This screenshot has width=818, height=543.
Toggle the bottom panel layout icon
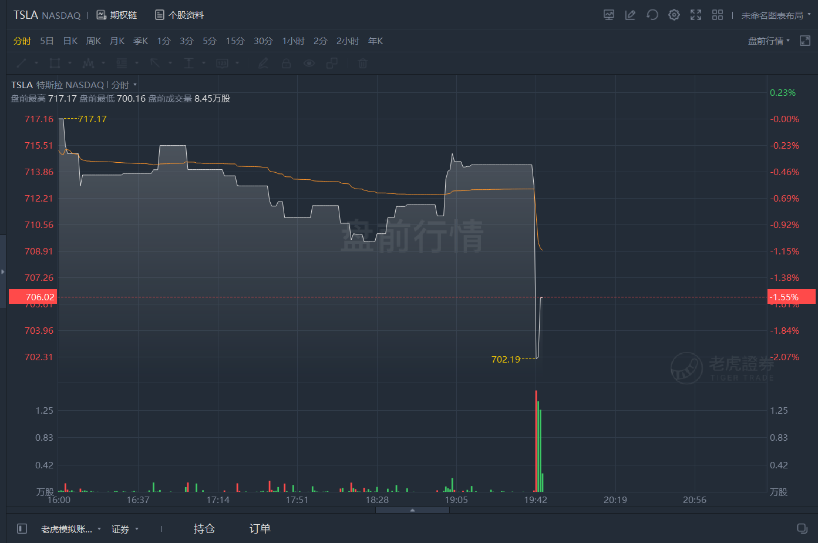[x=22, y=528]
